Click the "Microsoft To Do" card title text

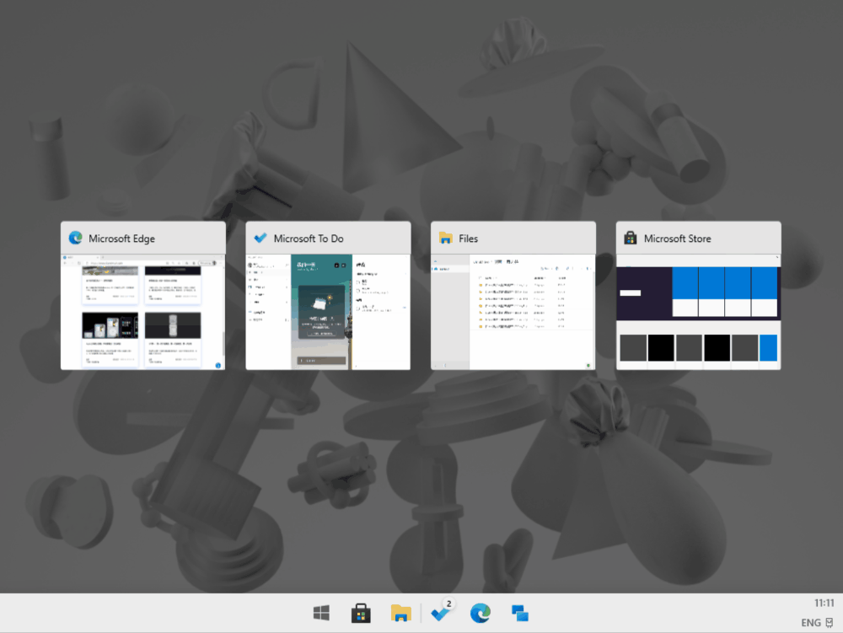[x=309, y=239]
